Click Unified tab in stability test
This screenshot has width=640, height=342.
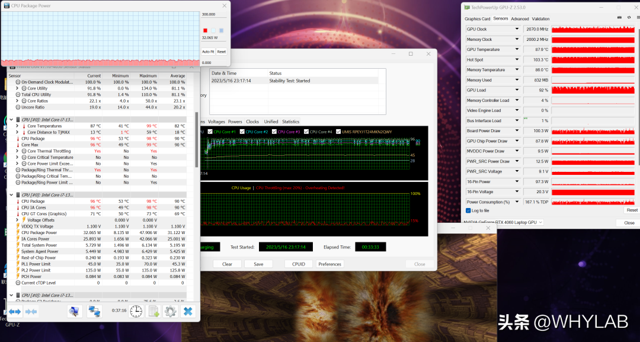271,122
